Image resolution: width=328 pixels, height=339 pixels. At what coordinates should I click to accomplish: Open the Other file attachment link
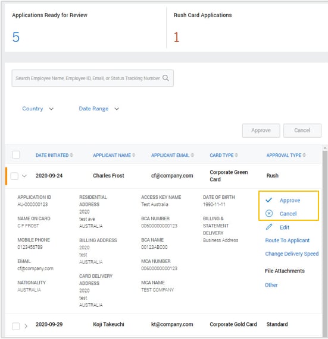point(271,285)
